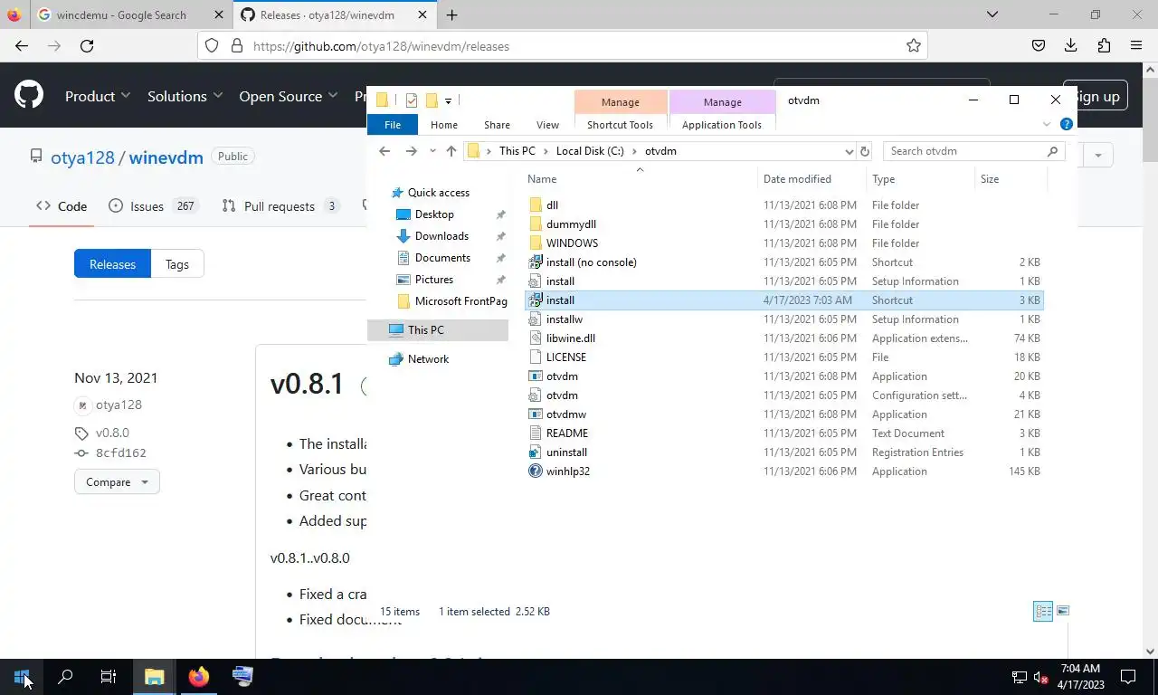1158x695 pixels.
Task: Select Downloads in Quick access
Action: pos(441,236)
